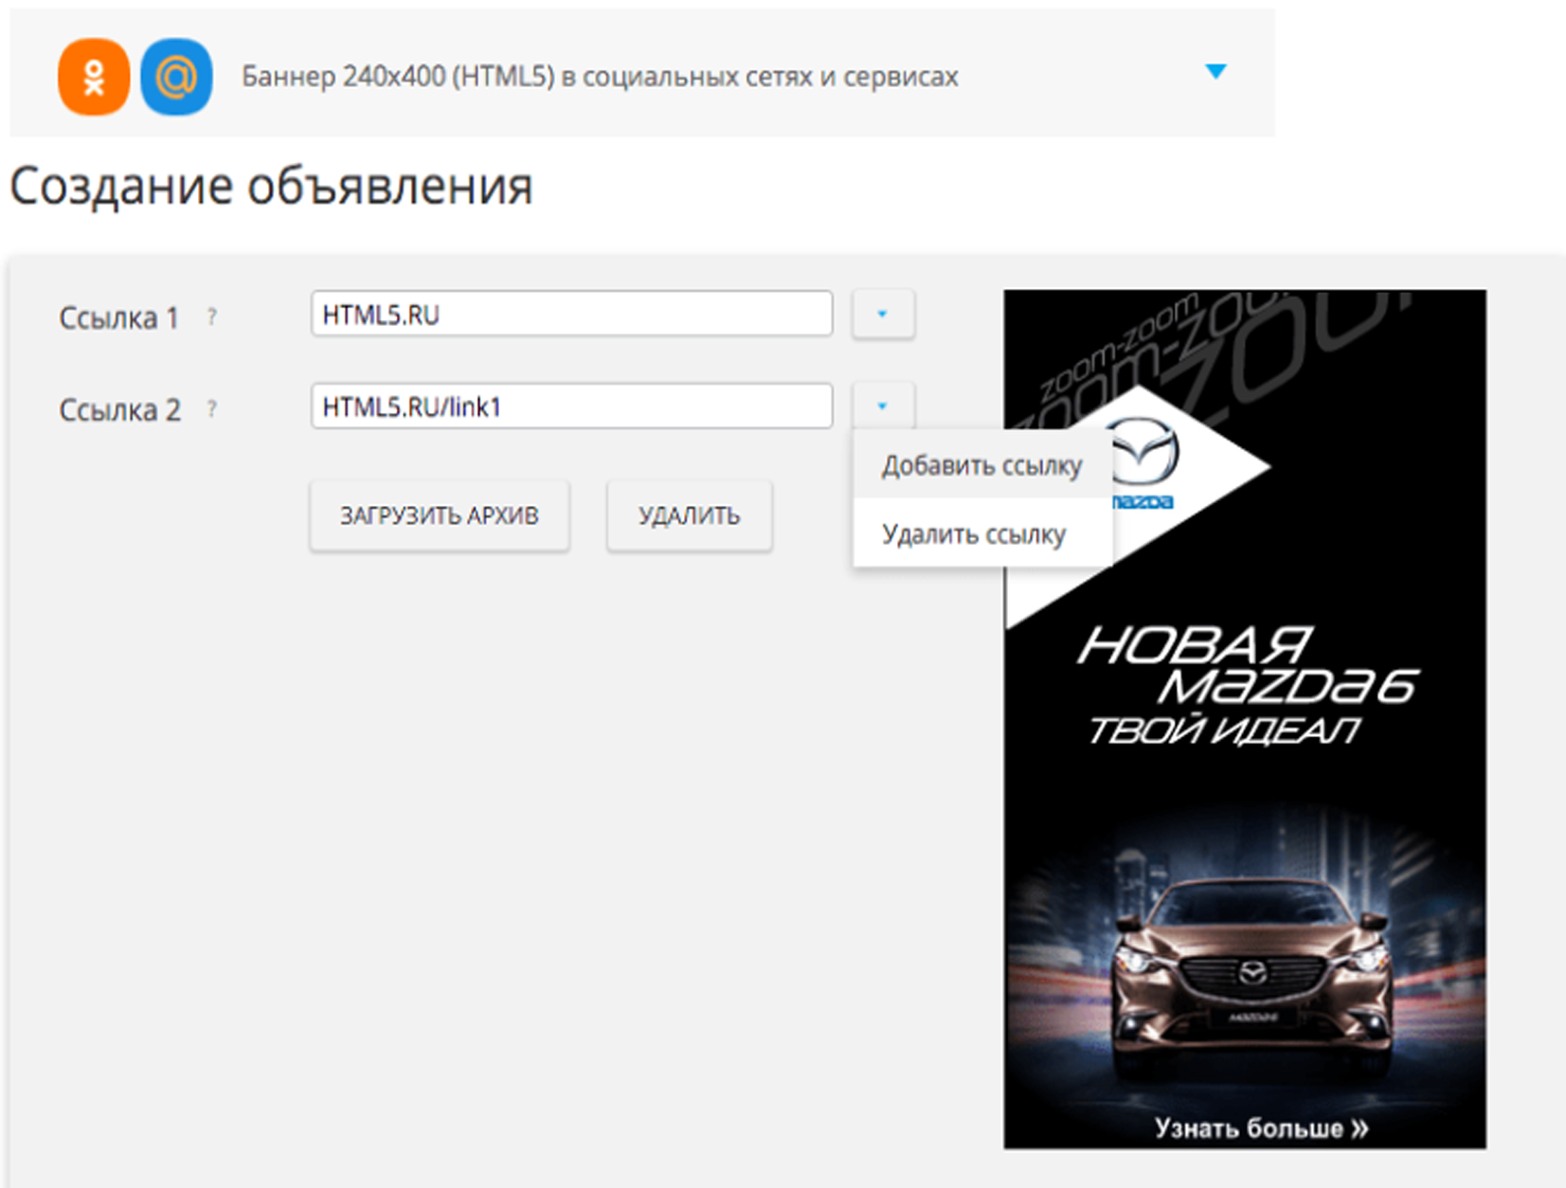Focus the Ссылка 1 field containing HTML5.RU
This screenshot has height=1188, width=1566.
[571, 314]
